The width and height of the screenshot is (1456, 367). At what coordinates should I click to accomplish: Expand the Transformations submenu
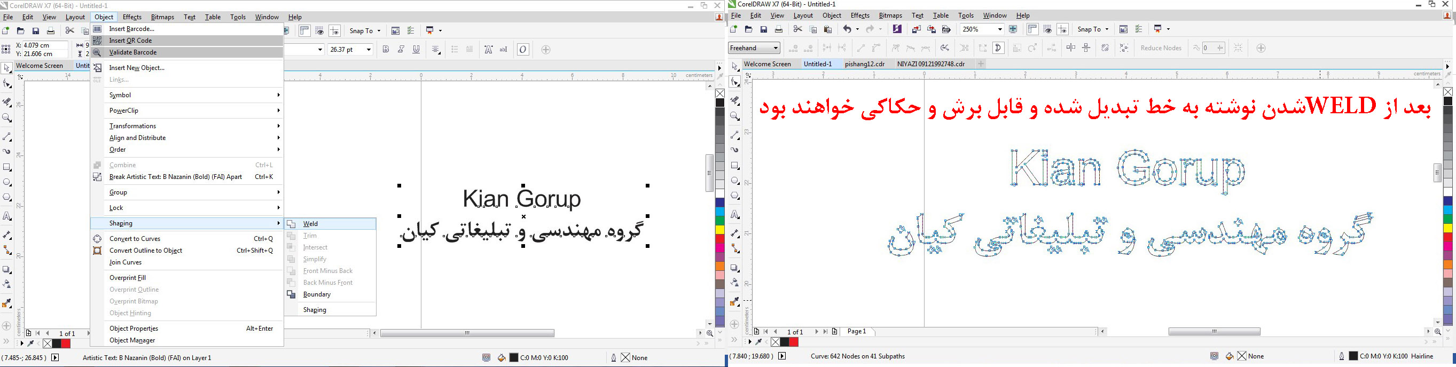(187, 126)
